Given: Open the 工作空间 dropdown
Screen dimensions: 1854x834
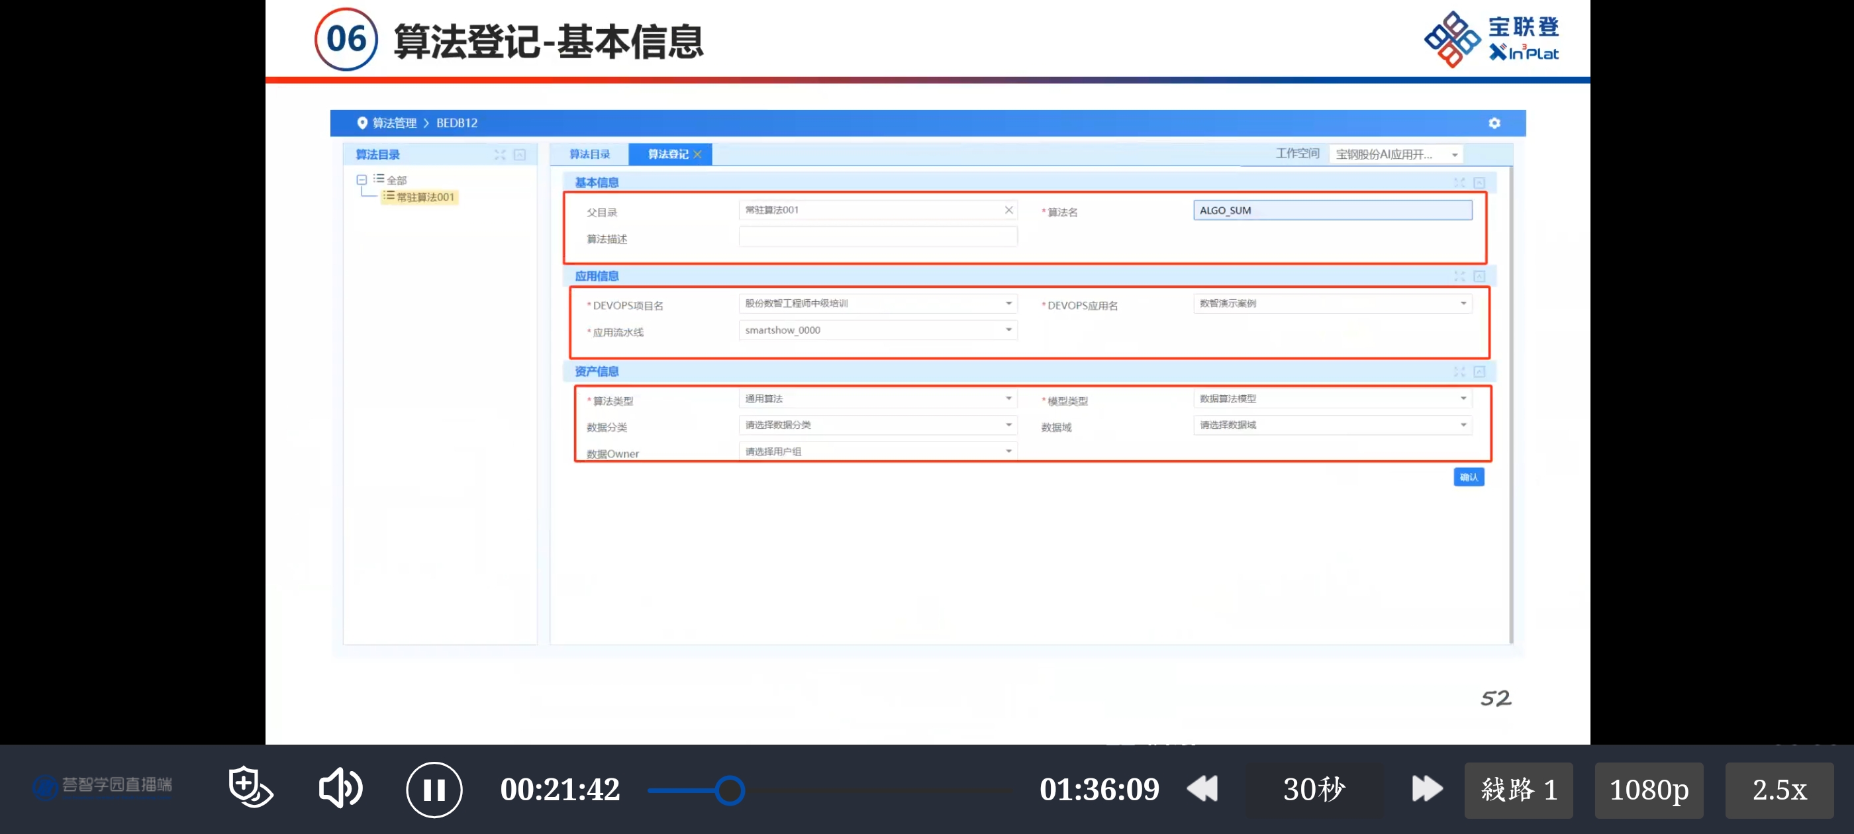Looking at the screenshot, I should [x=1396, y=155].
